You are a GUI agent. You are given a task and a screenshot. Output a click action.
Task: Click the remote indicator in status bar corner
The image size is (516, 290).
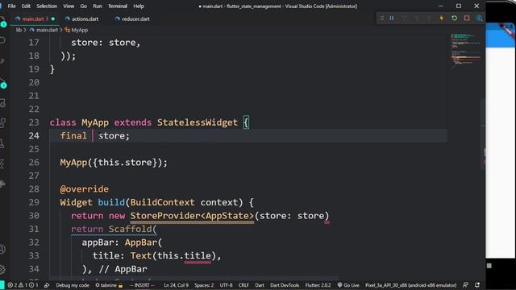tap(2, 285)
